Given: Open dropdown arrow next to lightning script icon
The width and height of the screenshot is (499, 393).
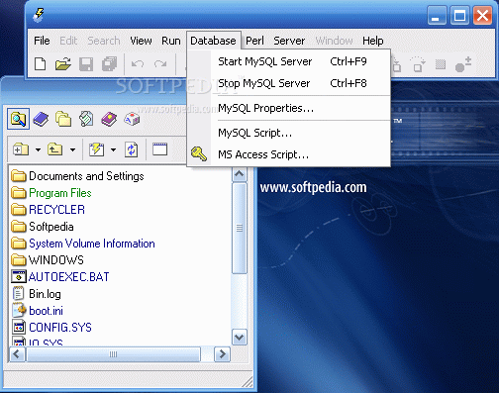Looking at the screenshot, I should coord(113,149).
